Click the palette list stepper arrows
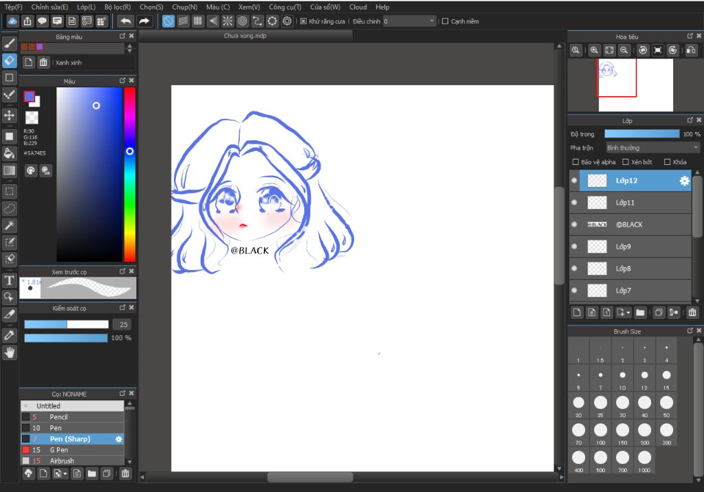The width and height of the screenshot is (704, 492). point(130,47)
